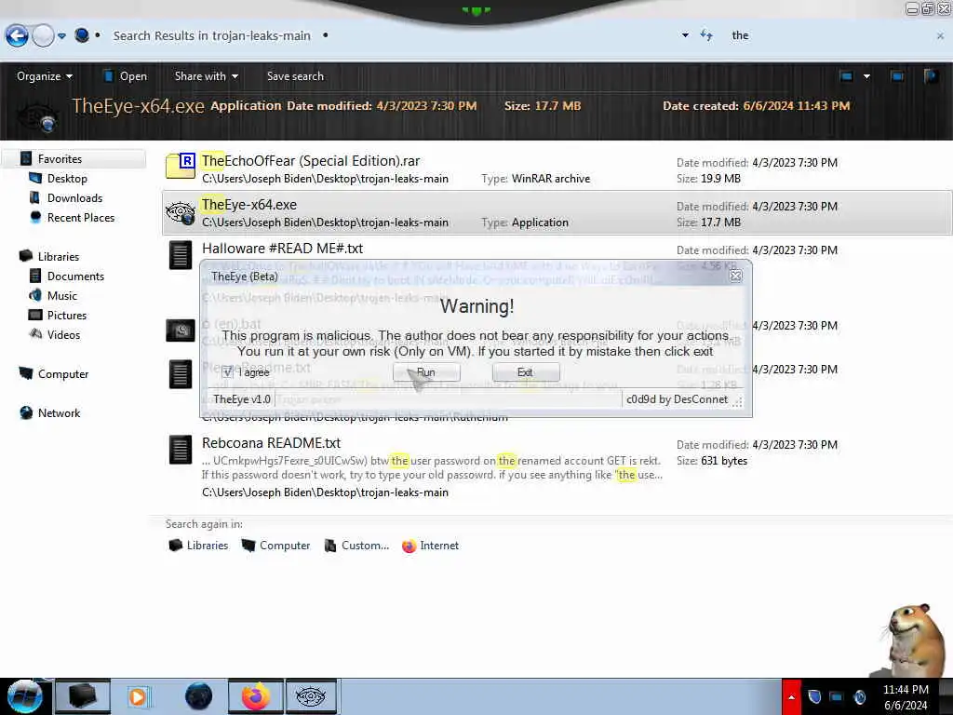Open the address bar history dropdown
Image resolution: width=953 pixels, height=715 pixels.
[685, 35]
